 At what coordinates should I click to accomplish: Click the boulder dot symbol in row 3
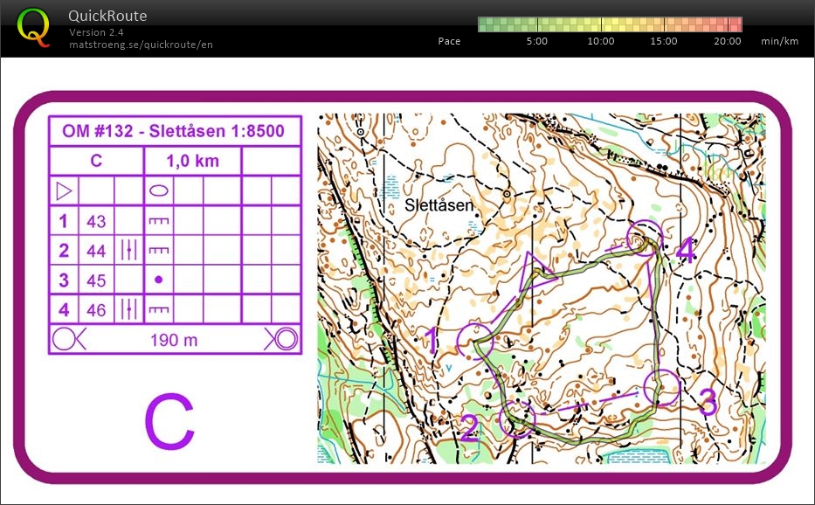[158, 280]
